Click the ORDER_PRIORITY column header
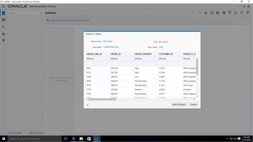This screenshot has height=142, width=253. coord(143,54)
